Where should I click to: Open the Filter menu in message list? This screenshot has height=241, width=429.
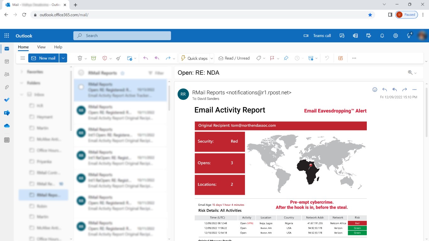coord(156,73)
